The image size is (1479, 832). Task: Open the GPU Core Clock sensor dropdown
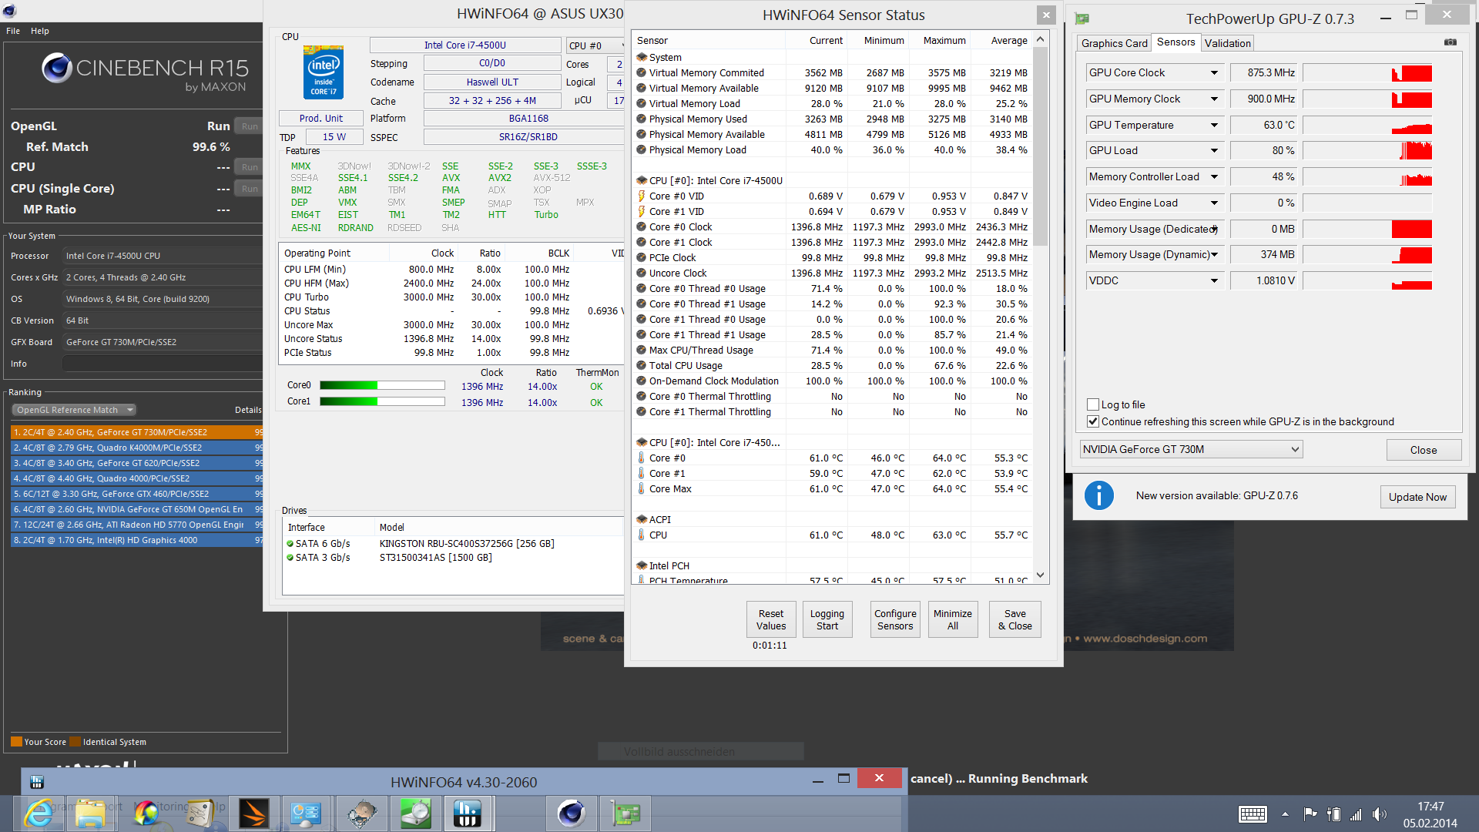(1214, 73)
